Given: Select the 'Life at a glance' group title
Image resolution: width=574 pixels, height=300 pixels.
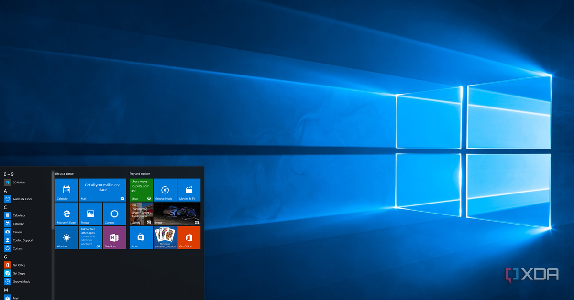Looking at the screenshot, I should point(64,174).
